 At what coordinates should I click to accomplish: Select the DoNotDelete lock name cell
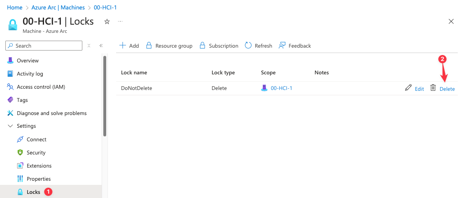click(x=136, y=88)
